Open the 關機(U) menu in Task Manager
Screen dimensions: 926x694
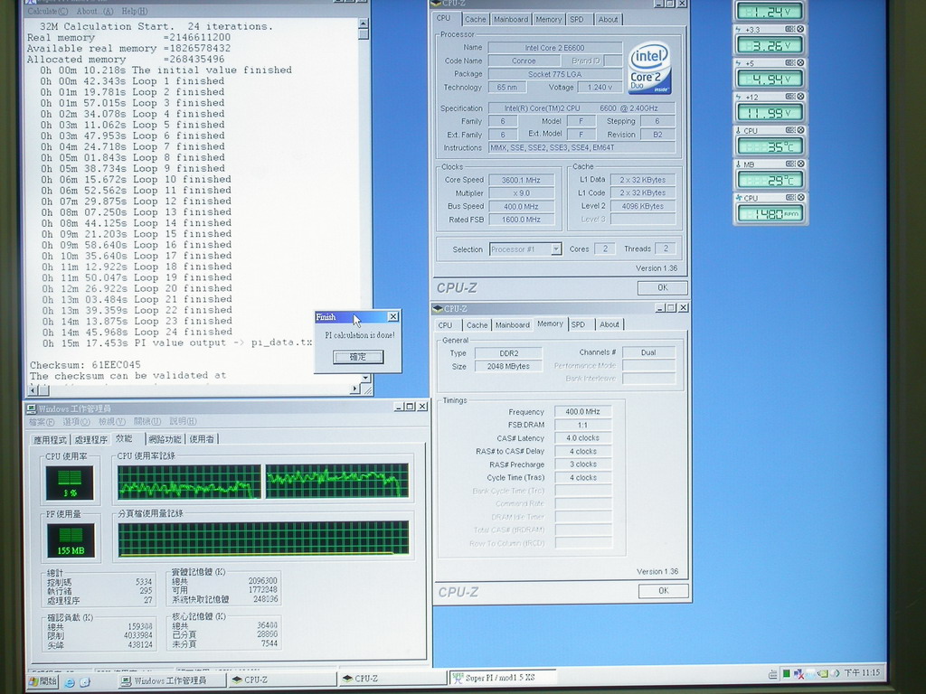pyautogui.click(x=147, y=422)
